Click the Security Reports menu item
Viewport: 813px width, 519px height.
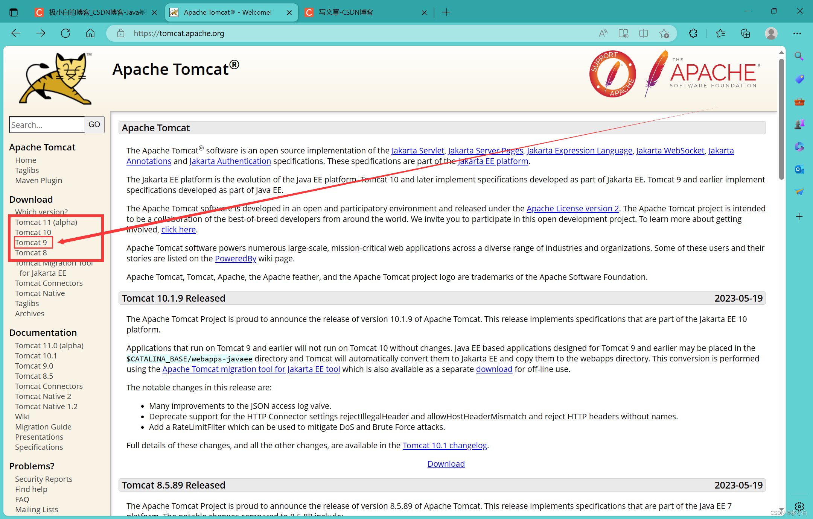click(x=44, y=478)
